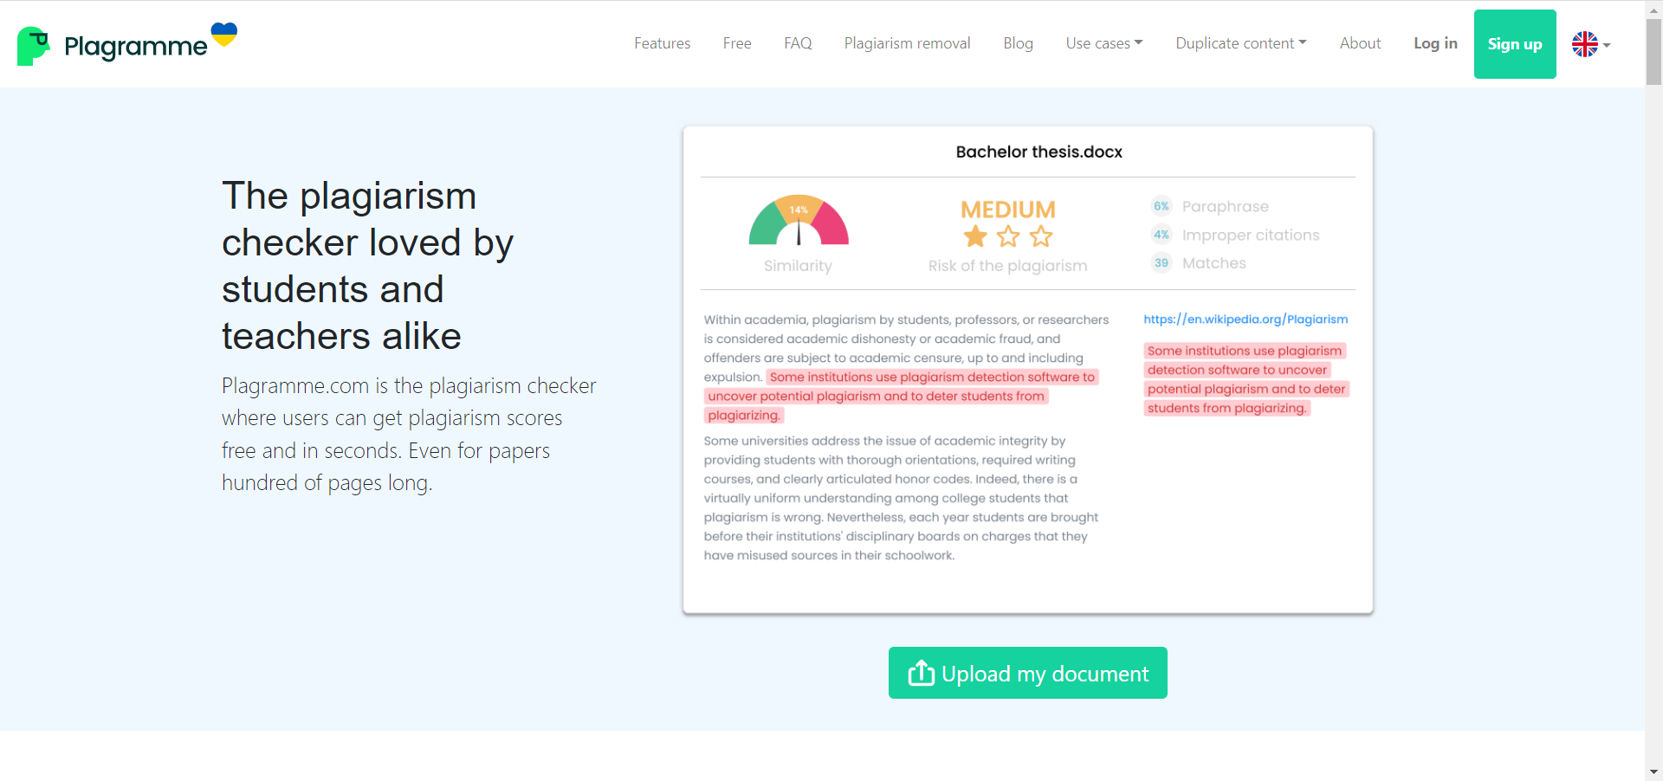Viewport: 1663px width, 781px height.
Task: Click the Plagramme green logo icon
Action: tap(33, 46)
